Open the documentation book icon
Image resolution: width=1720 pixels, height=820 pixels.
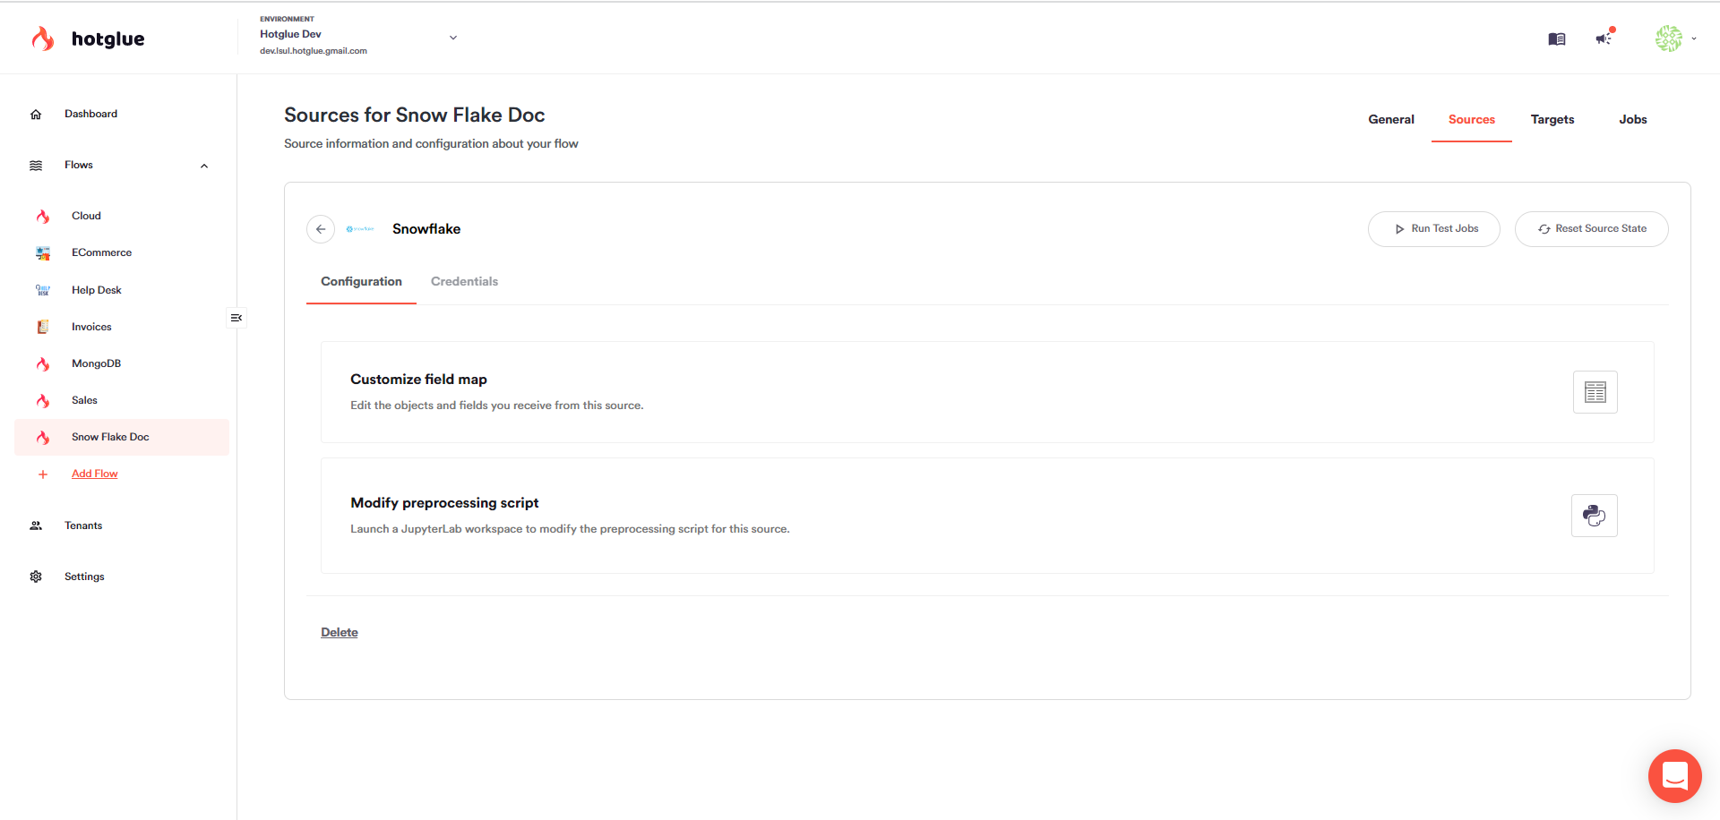(1557, 38)
